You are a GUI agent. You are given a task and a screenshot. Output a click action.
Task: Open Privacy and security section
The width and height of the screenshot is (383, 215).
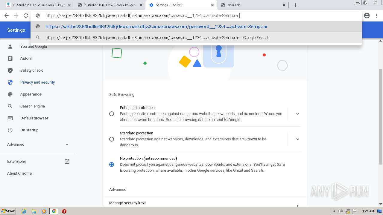37,82
